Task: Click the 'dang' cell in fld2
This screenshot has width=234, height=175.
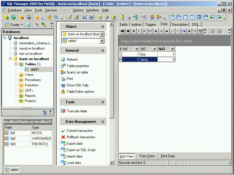Action: point(149,60)
